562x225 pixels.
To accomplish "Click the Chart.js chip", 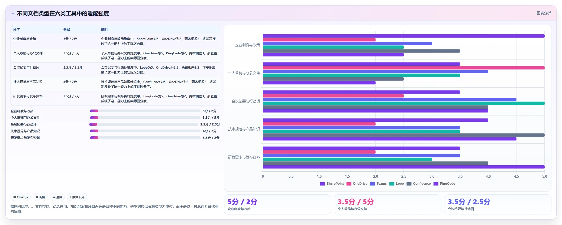I will tap(21, 197).
